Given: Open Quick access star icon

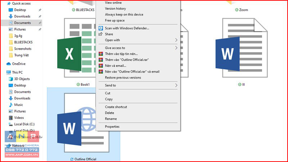Looking at the screenshot, I should 9,4.
